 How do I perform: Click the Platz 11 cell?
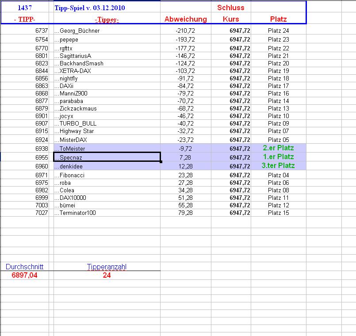pyautogui.click(x=278, y=198)
